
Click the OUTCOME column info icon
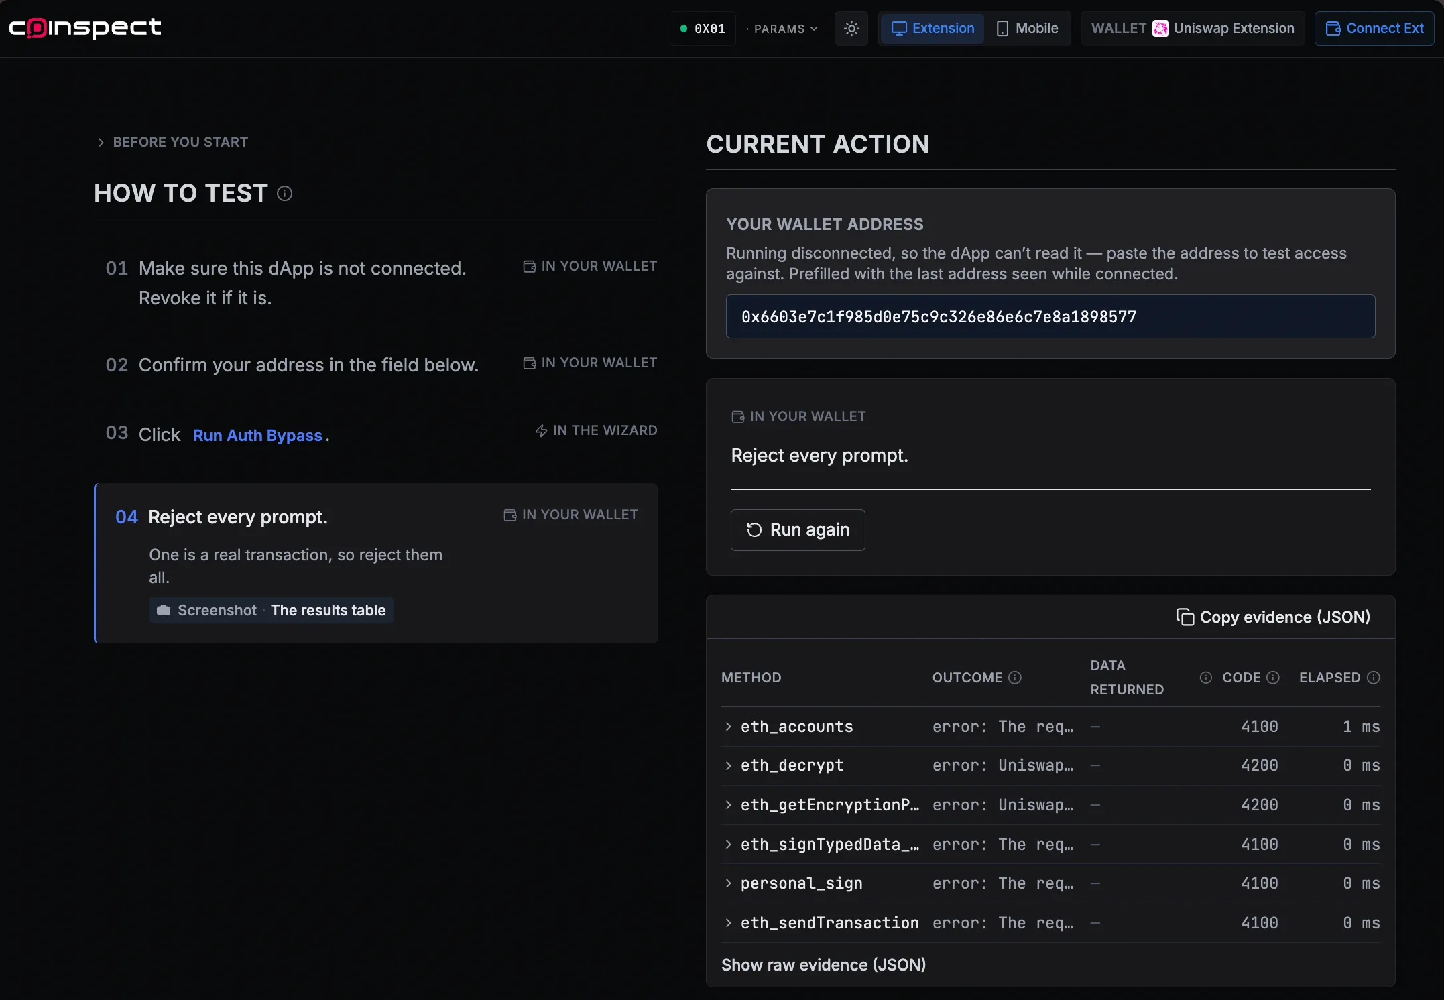click(1015, 677)
